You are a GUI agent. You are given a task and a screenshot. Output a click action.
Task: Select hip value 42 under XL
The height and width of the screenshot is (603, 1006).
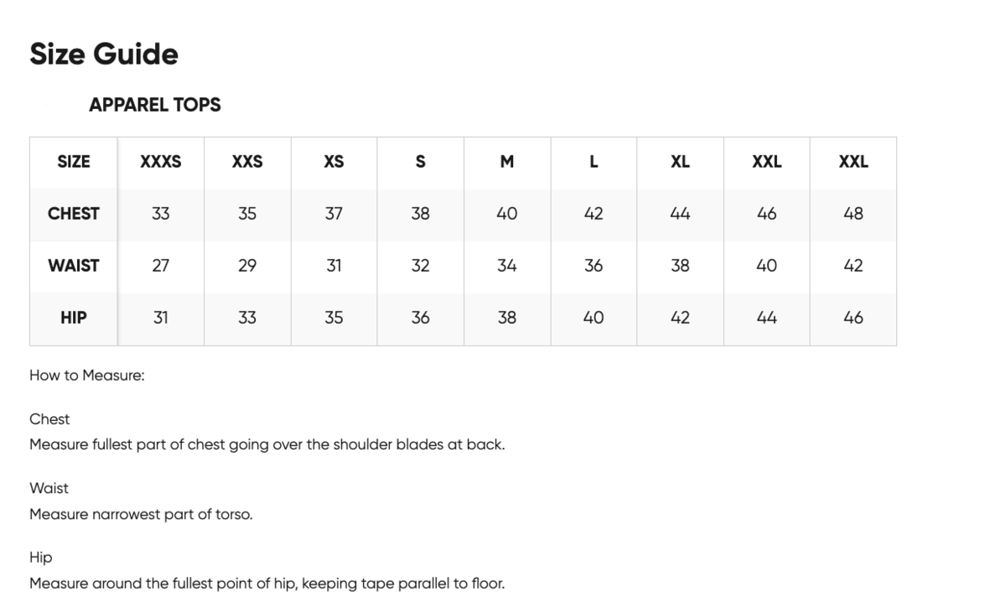point(680,318)
